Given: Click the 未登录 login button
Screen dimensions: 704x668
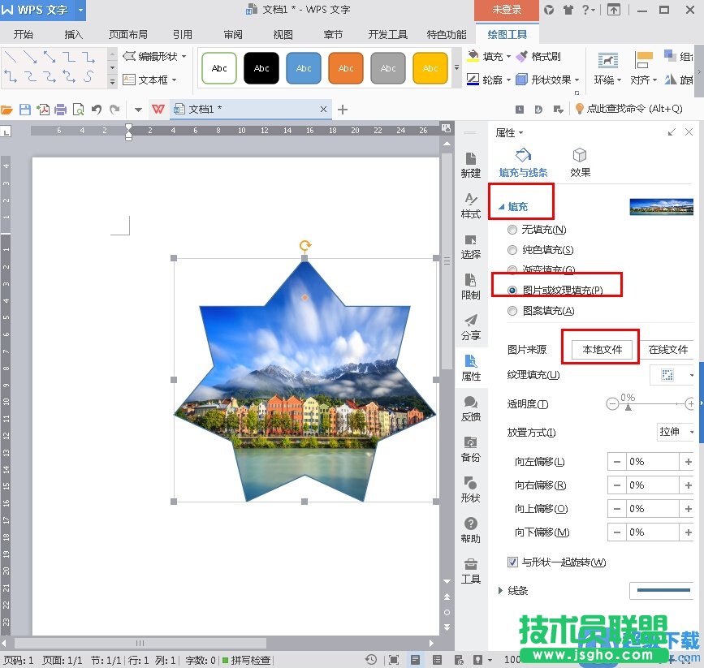Looking at the screenshot, I should (507, 10).
